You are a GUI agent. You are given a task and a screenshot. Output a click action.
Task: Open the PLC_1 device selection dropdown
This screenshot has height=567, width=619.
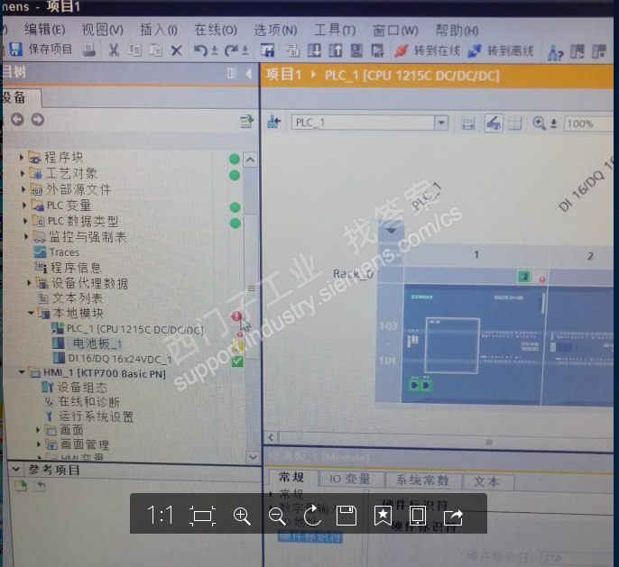[x=441, y=123]
